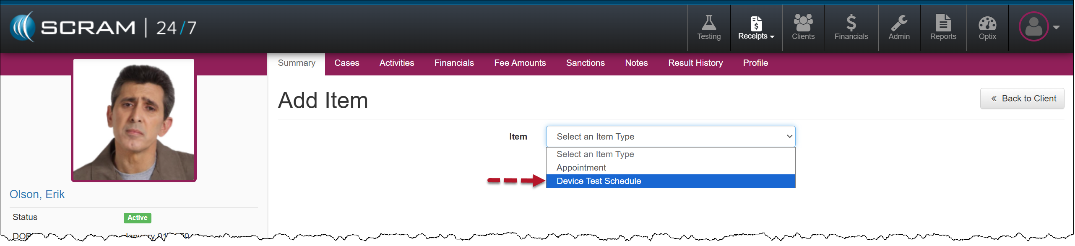Open Reports document icon

[943, 23]
